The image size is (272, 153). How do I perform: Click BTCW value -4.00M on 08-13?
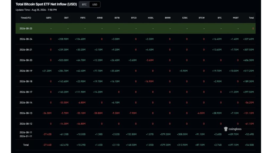click(x=201, y=113)
